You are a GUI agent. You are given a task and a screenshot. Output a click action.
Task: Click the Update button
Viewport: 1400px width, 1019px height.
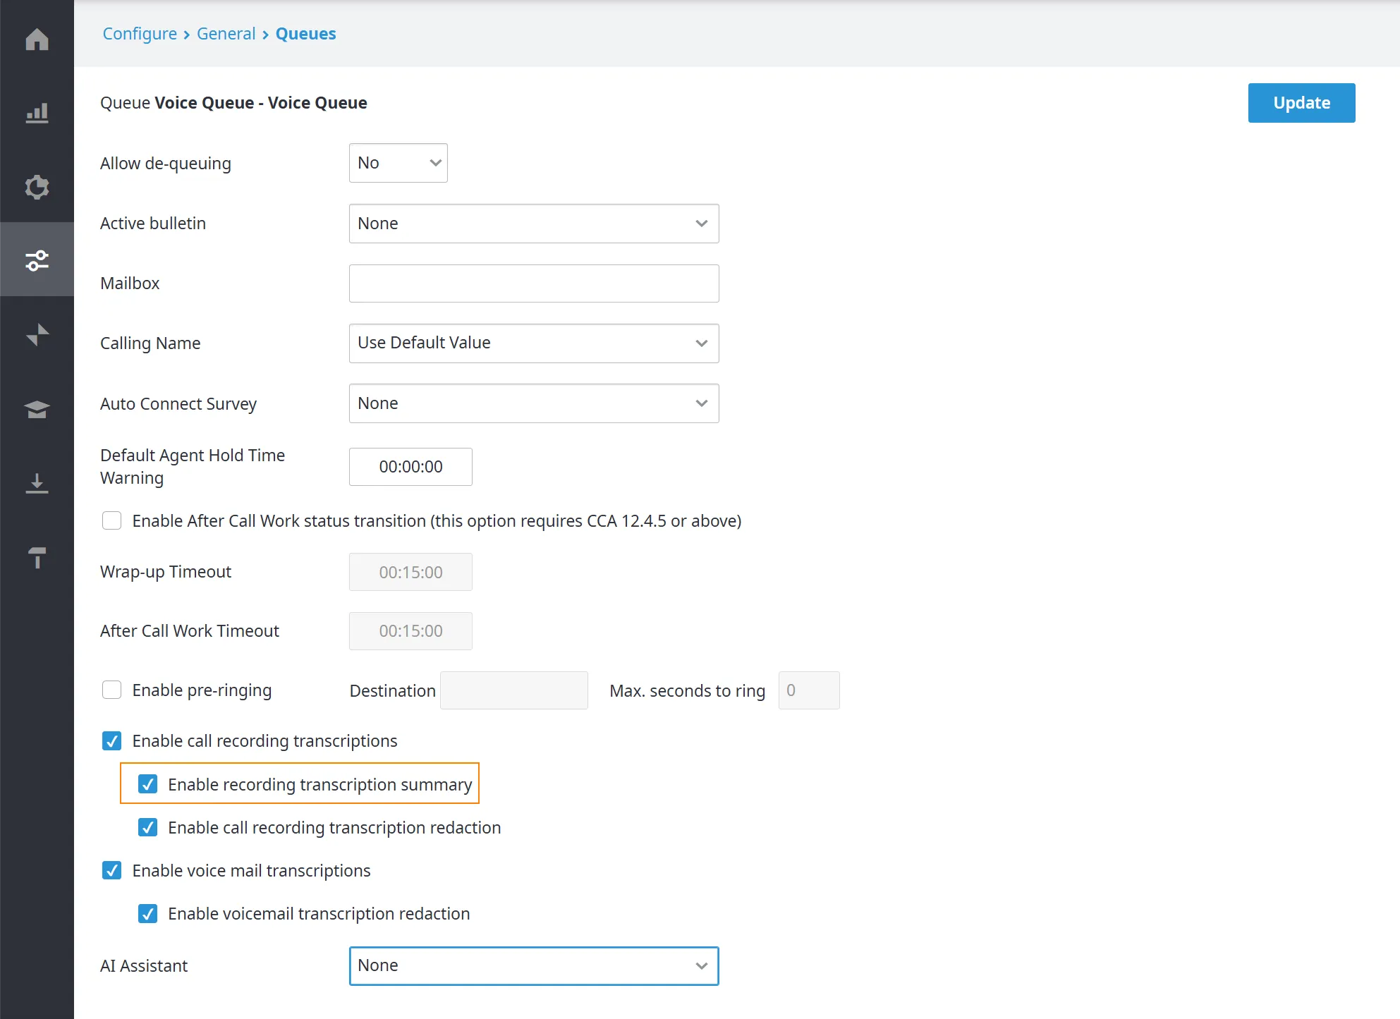coord(1301,103)
